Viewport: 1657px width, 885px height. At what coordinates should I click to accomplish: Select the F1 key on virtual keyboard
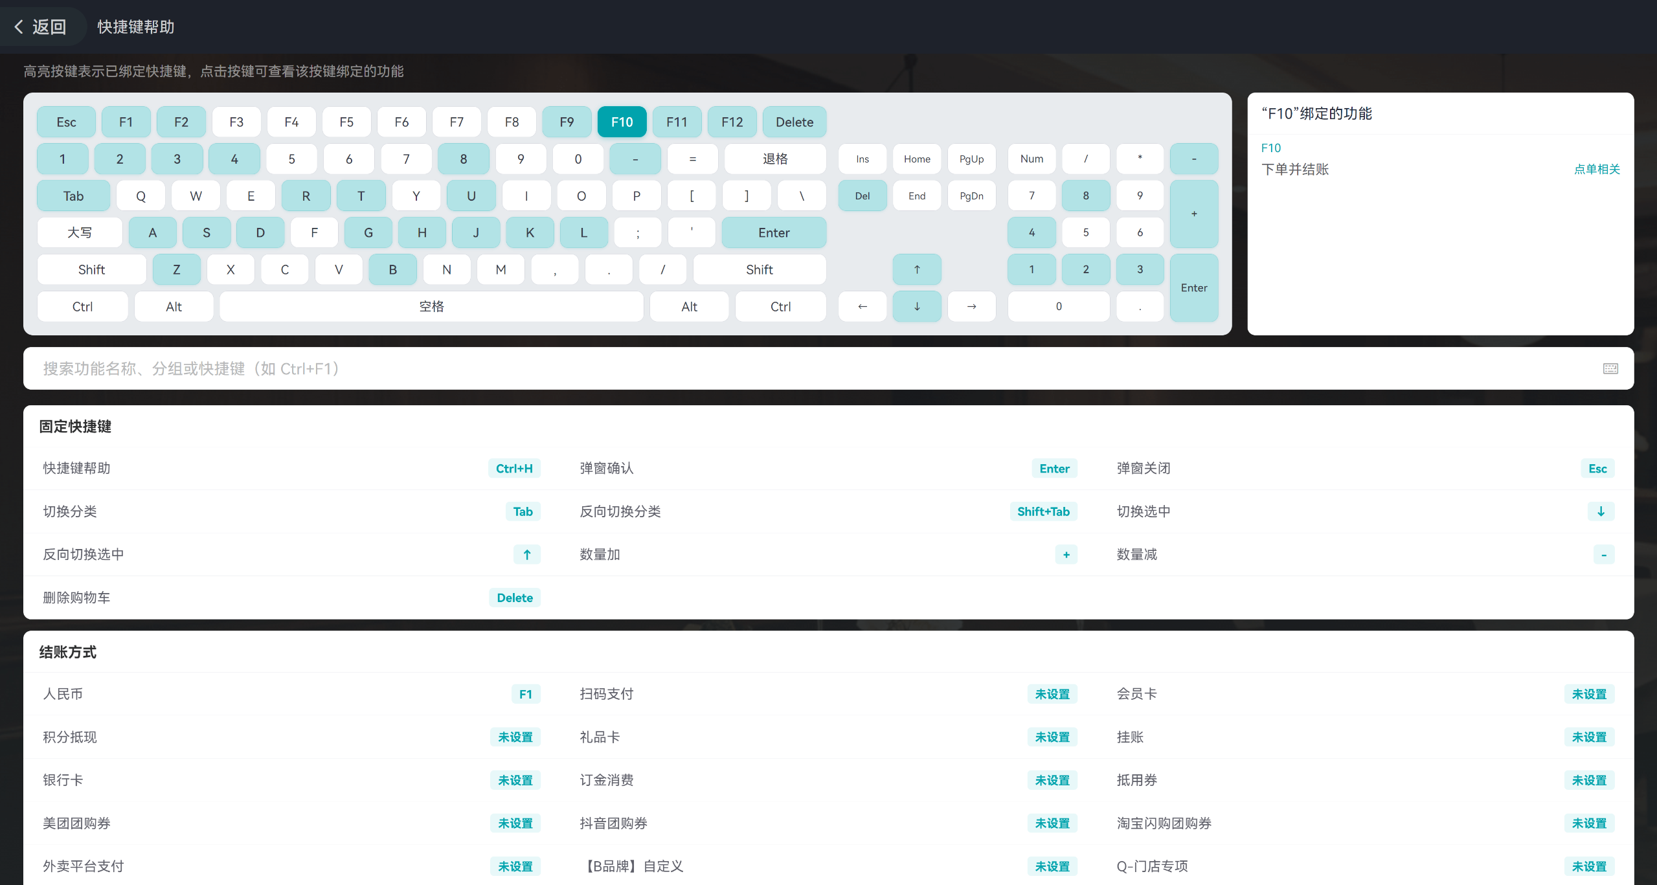(x=126, y=122)
